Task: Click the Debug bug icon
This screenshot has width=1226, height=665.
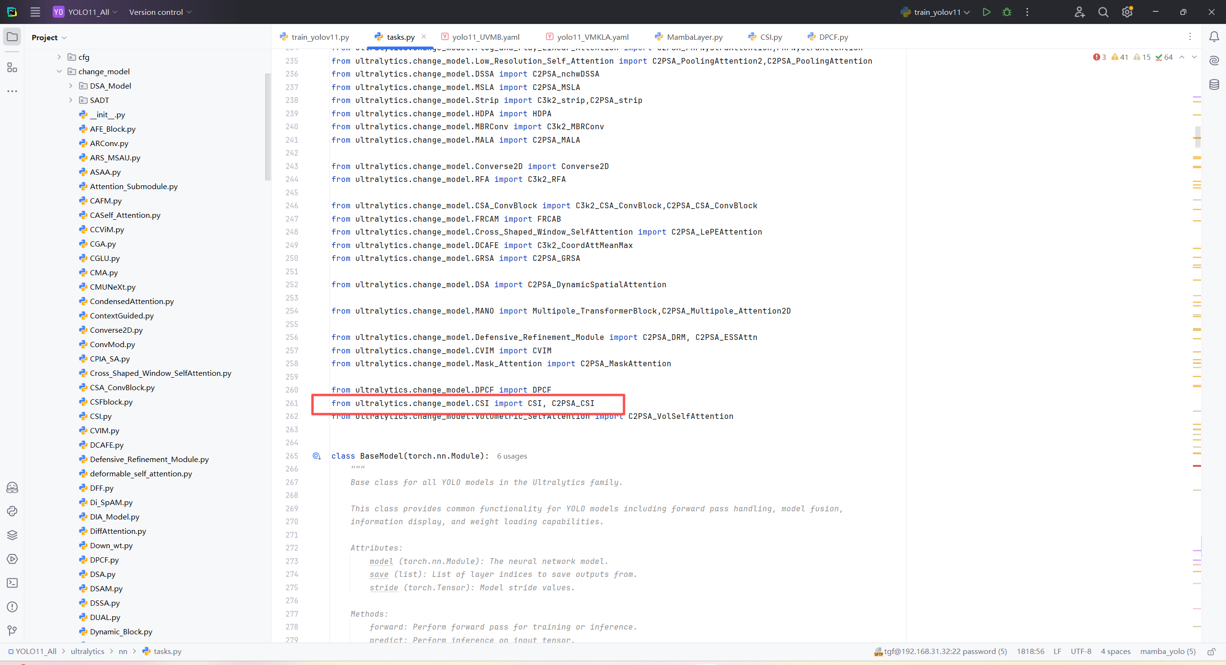Action: [x=1007, y=12]
